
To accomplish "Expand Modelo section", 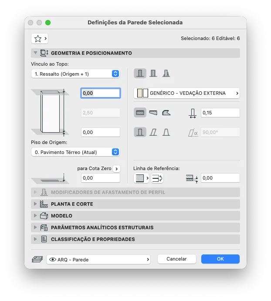I will pyautogui.click(x=35, y=216).
